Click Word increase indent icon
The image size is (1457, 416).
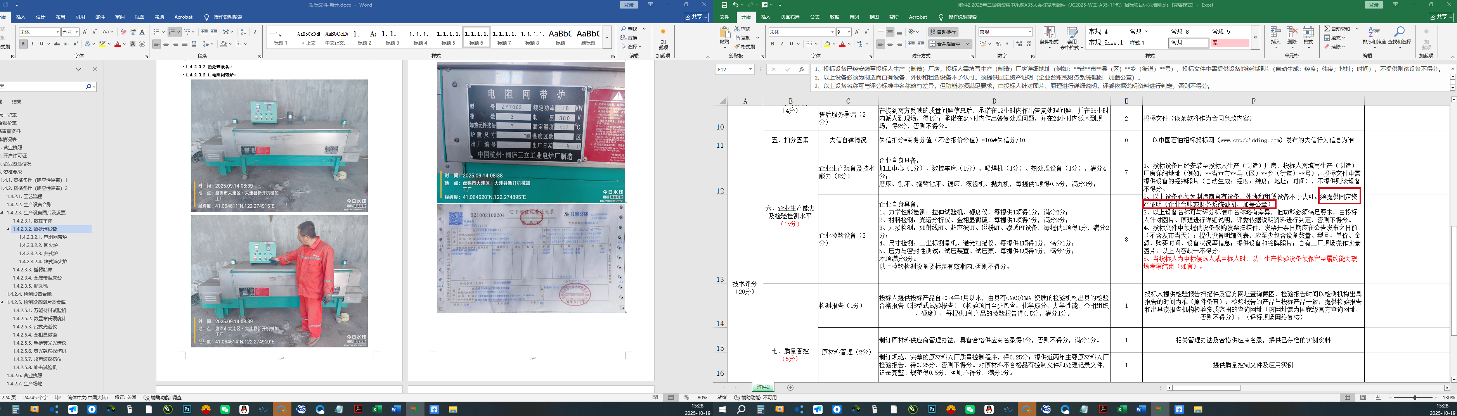click(x=214, y=32)
